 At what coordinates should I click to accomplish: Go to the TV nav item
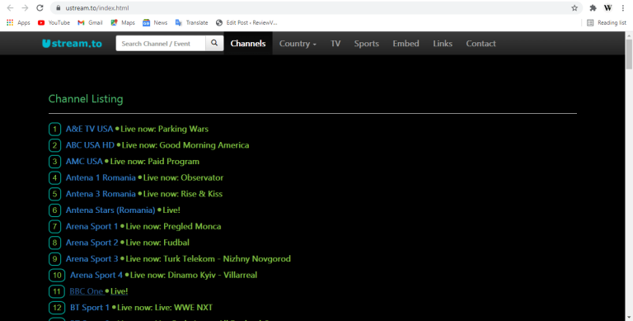point(335,43)
